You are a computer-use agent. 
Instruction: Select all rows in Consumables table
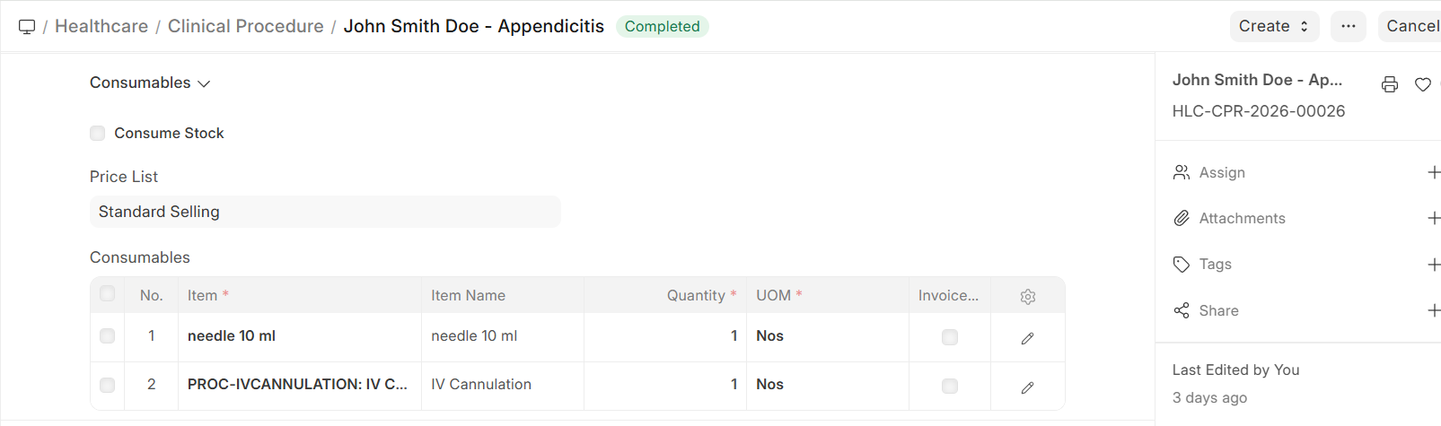[x=108, y=293]
